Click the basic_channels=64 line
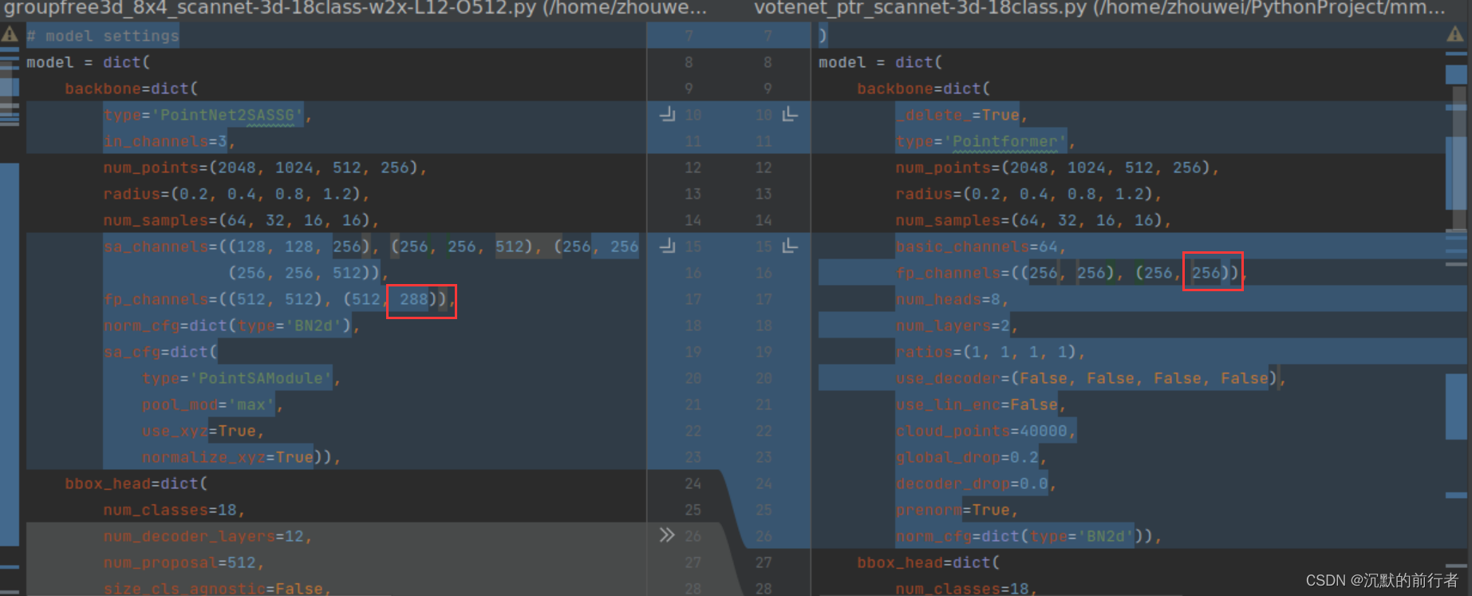The width and height of the screenshot is (1472, 596). [981, 247]
